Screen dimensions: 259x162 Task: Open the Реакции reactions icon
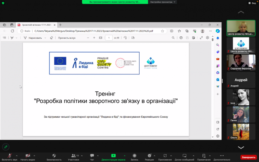pyautogui.click(x=149, y=156)
